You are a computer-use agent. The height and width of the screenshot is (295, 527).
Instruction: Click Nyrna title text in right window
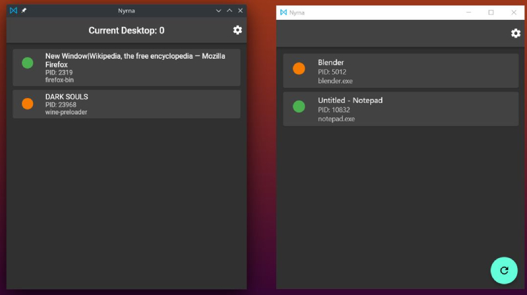[x=297, y=13]
